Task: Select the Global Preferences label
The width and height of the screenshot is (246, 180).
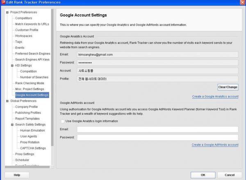Action: pyautogui.click(x=23, y=101)
